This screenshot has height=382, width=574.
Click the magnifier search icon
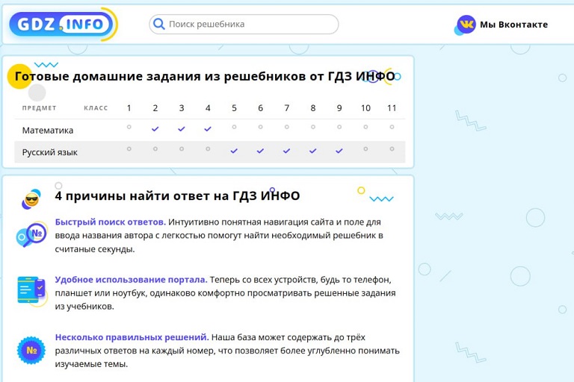pos(158,24)
